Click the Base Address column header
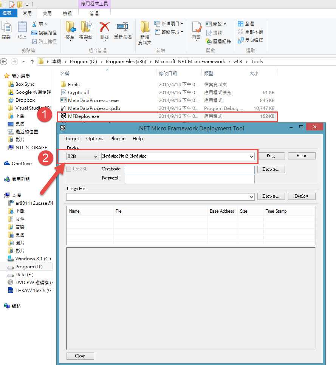Screen dimensions: 336x365 222,211
